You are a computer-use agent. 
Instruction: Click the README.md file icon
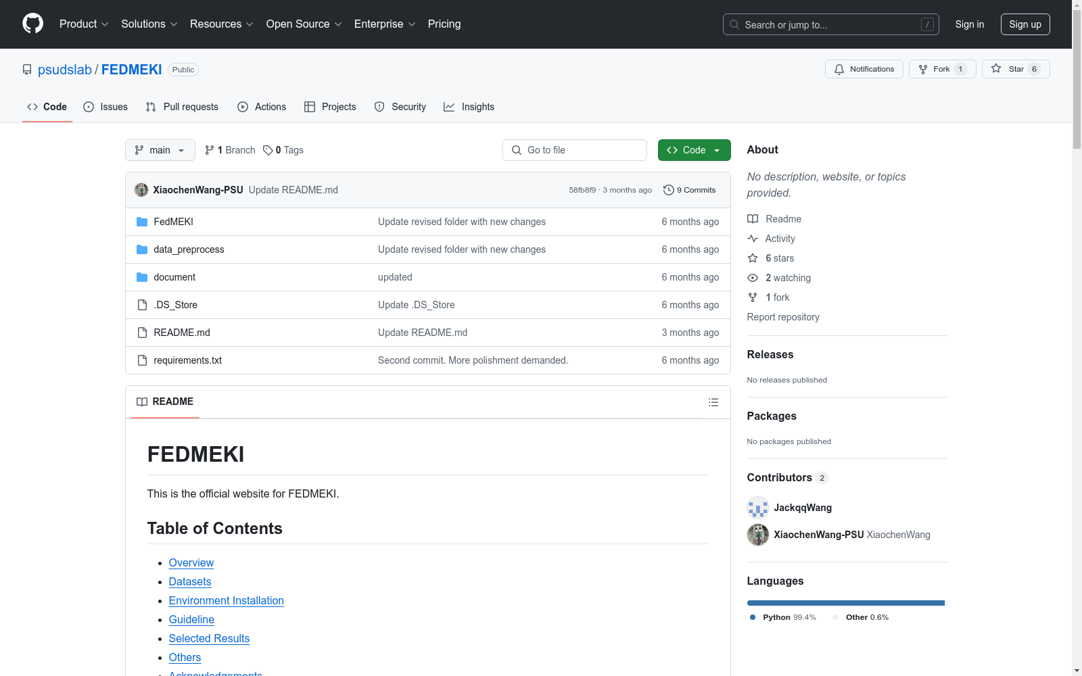(x=142, y=333)
